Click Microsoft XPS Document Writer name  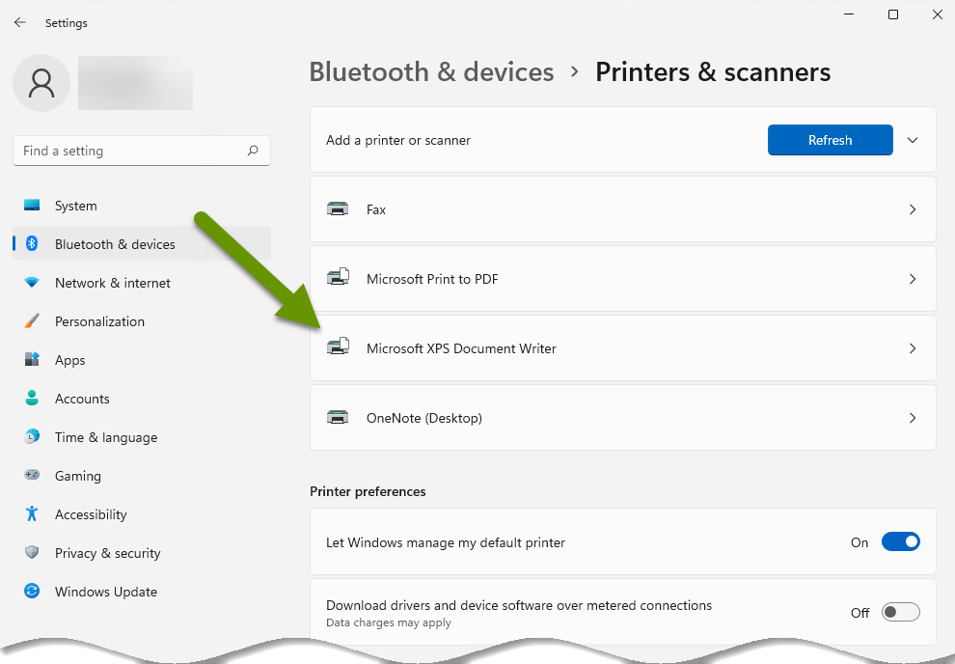(461, 348)
